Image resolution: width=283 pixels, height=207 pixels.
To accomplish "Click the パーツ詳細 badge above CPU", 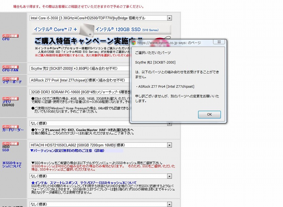I will point(10,36).
